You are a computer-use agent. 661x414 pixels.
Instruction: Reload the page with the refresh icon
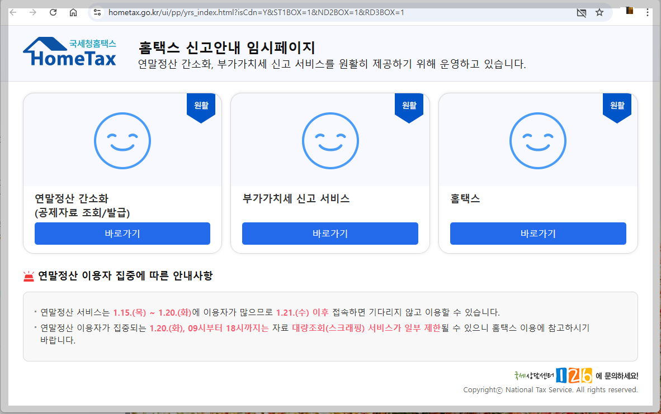click(x=53, y=12)
